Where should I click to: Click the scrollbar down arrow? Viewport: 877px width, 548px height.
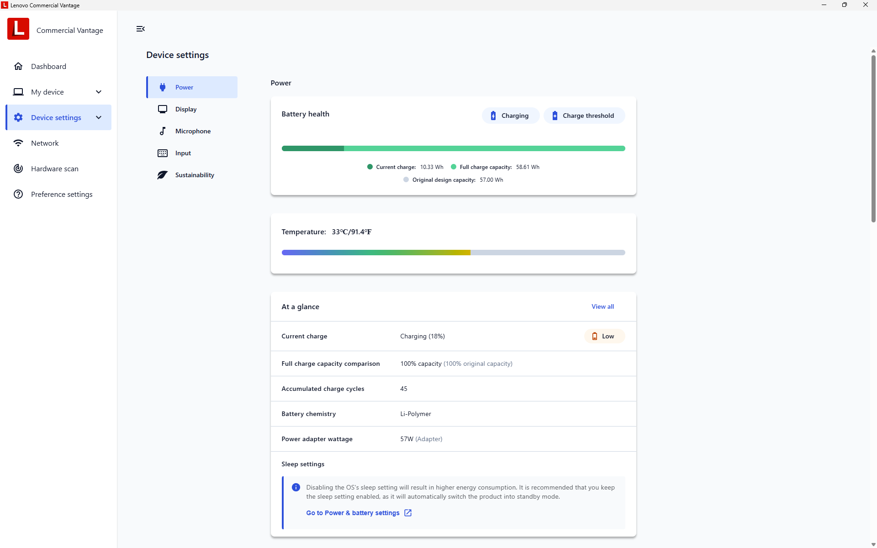(x=873, y=544)
